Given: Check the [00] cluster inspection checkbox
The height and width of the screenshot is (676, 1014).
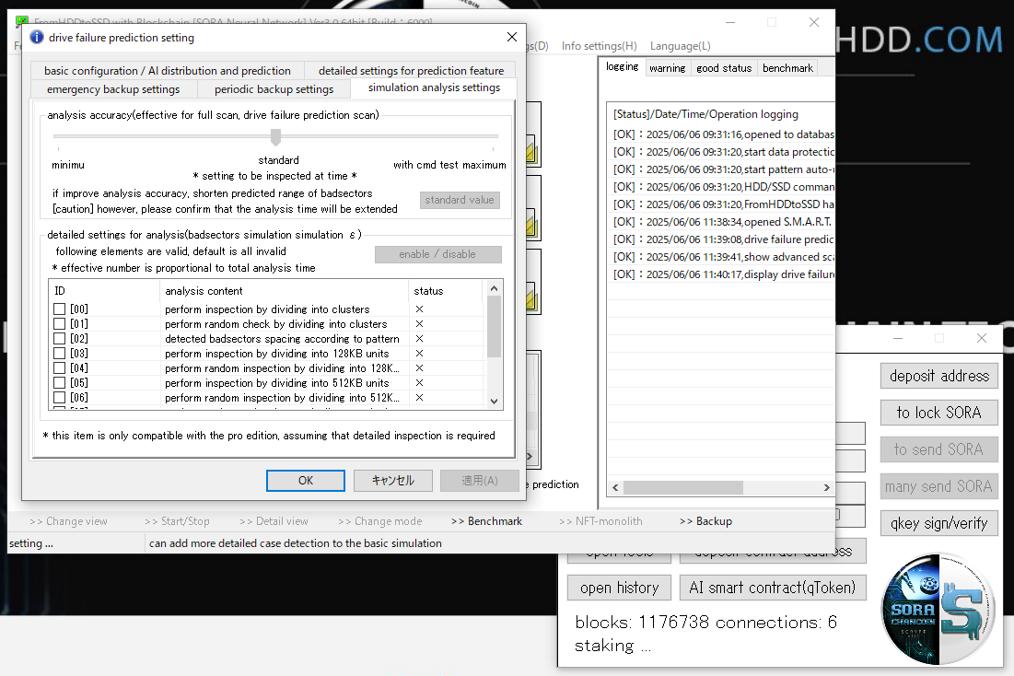Looking at the screenshot, I should 60,309.
